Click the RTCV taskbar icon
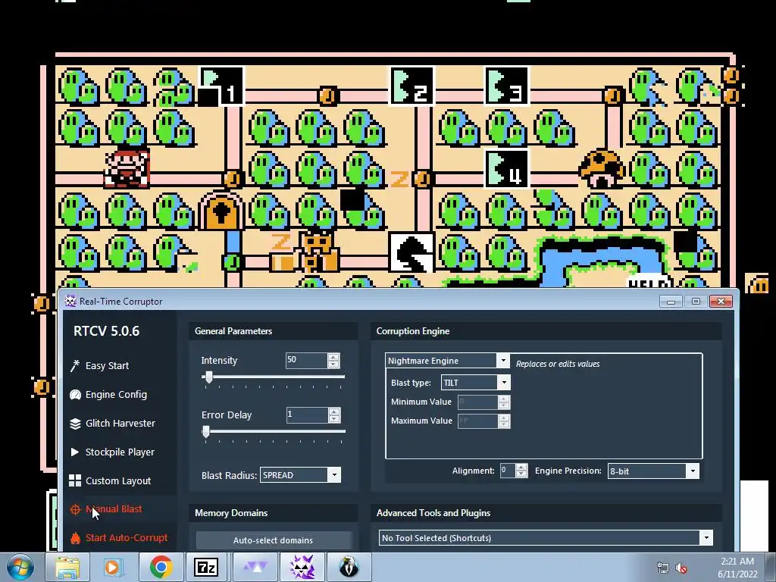 (x=302, y=567)
